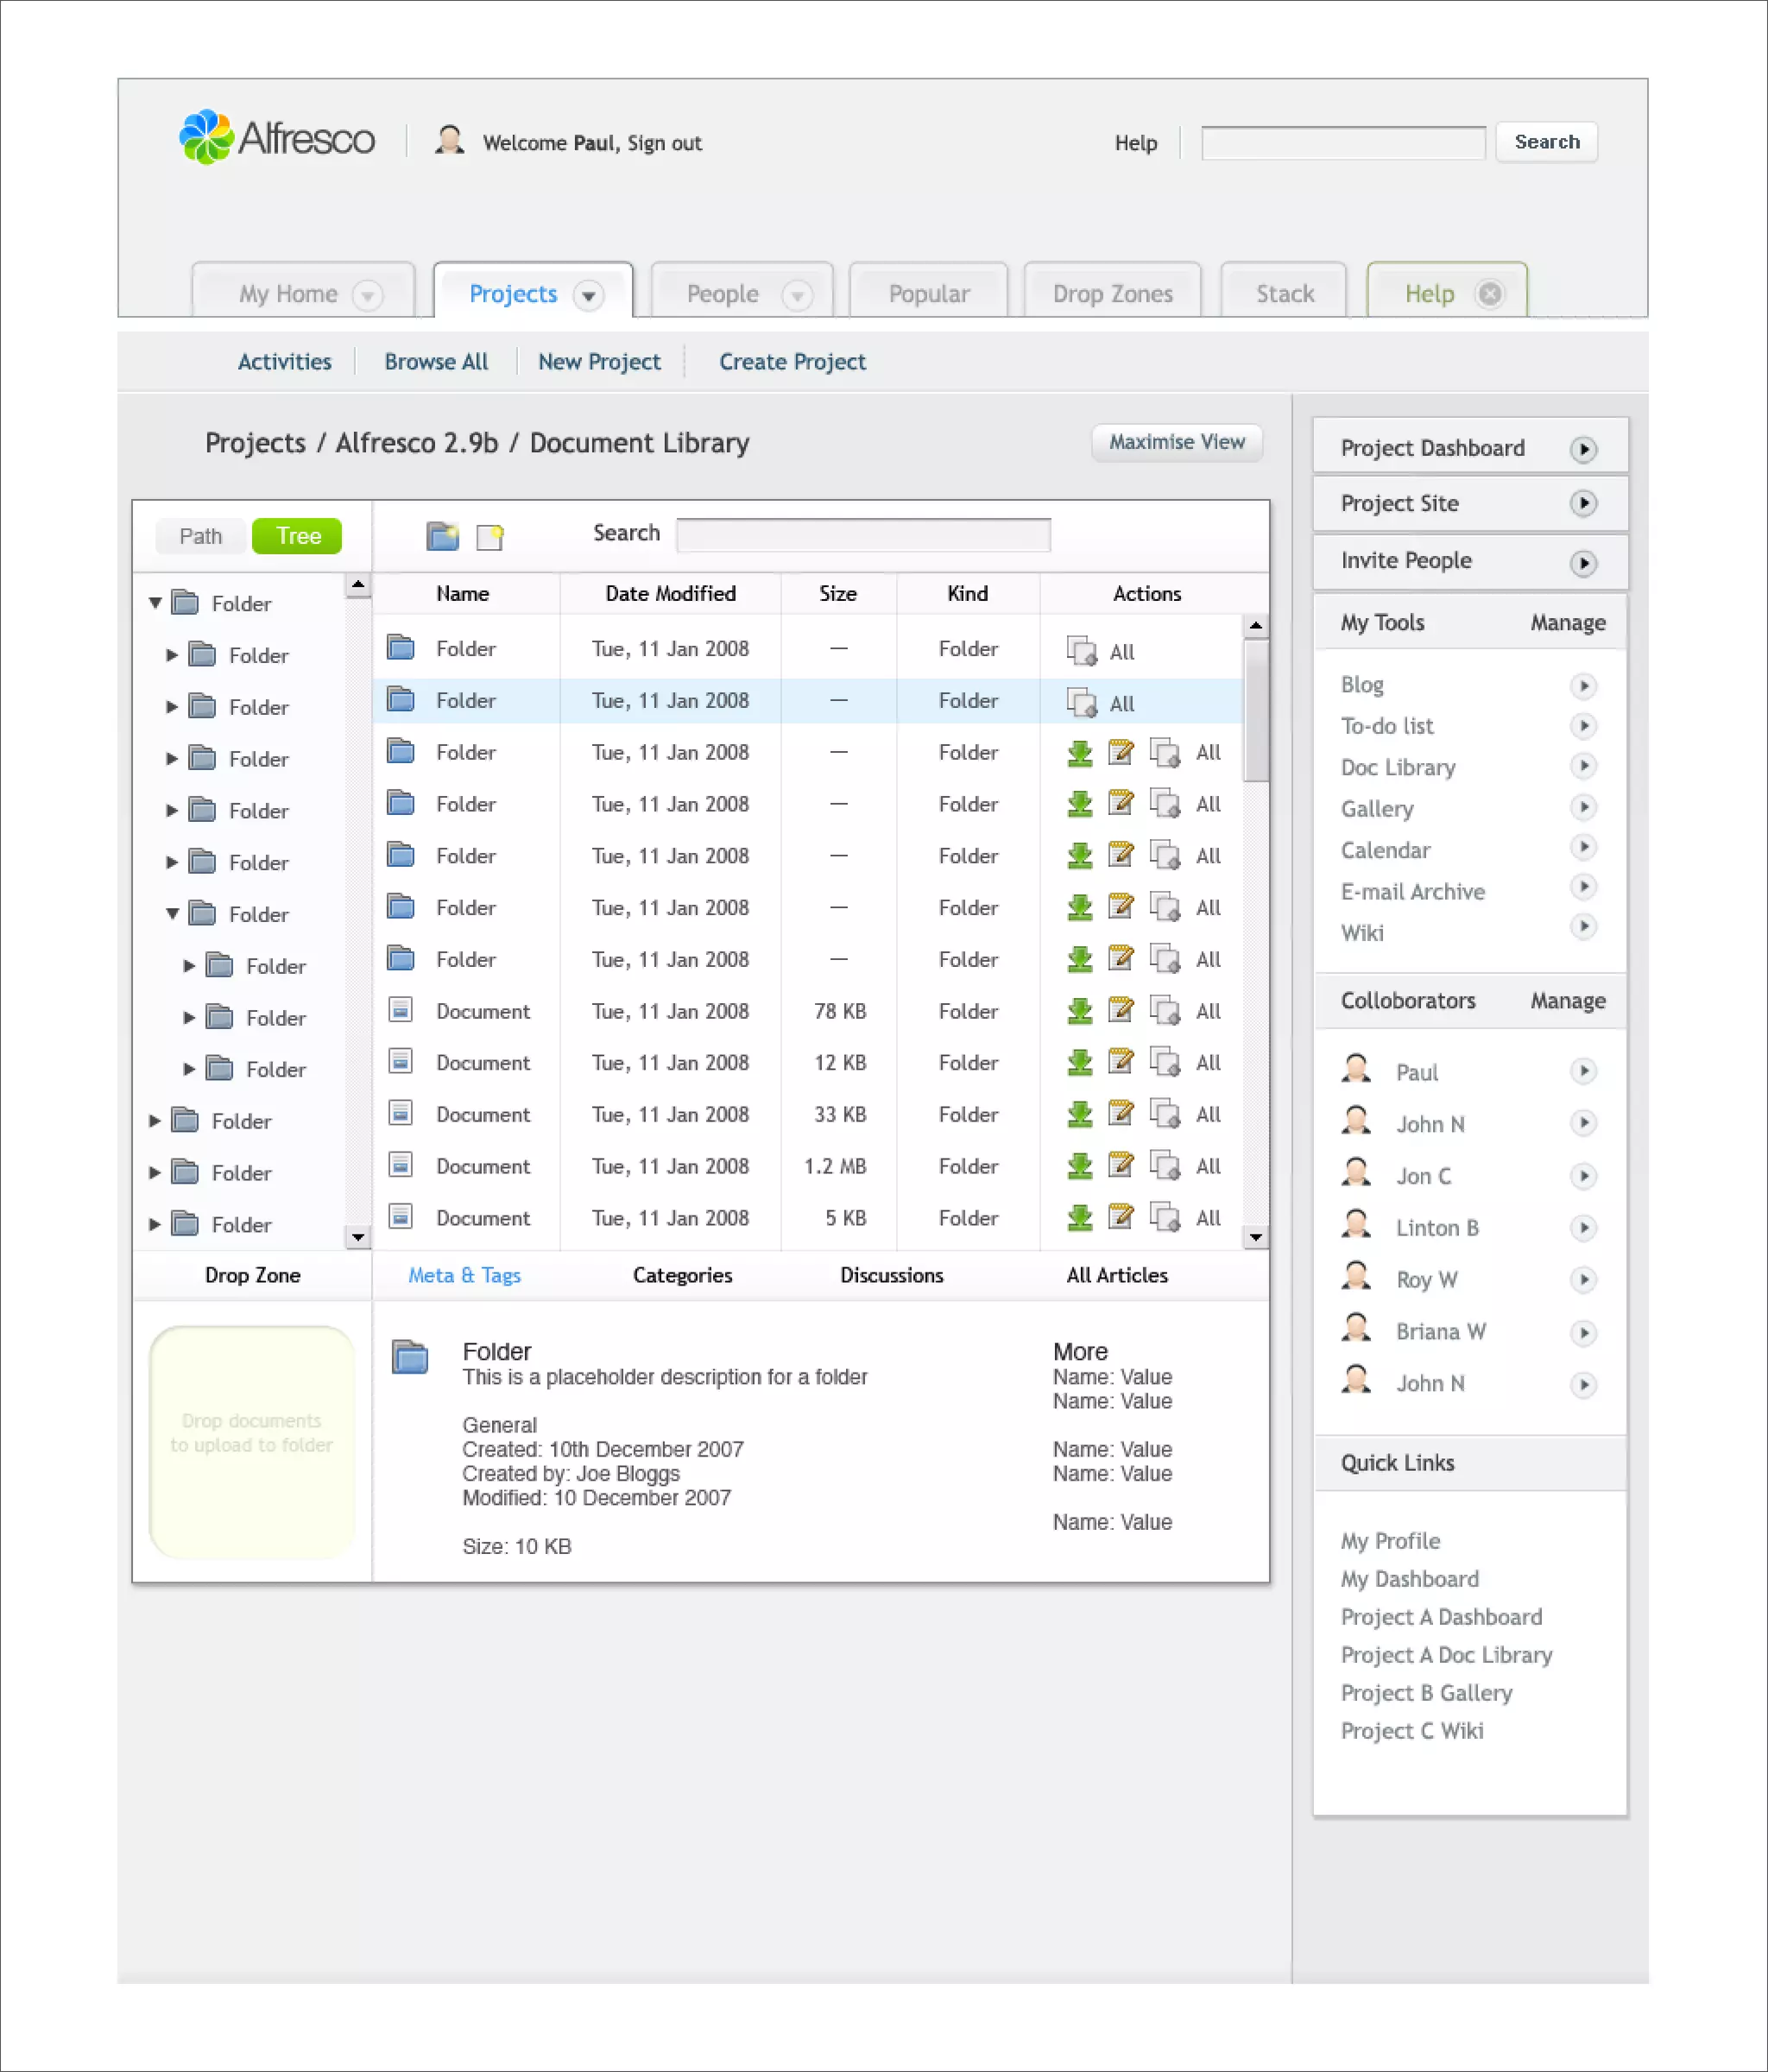
Task: Switch to the Stack tab
Action: pos(1284,291)
